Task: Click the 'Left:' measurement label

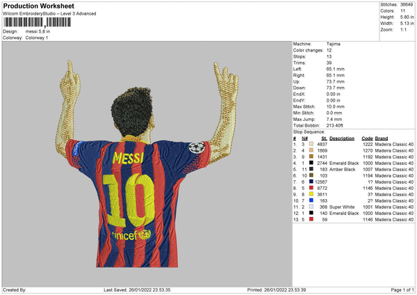Action: tap(297, 69)
